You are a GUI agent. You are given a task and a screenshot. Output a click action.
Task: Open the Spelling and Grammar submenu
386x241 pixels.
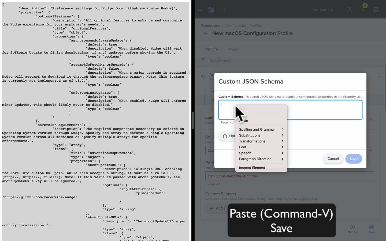261,129
